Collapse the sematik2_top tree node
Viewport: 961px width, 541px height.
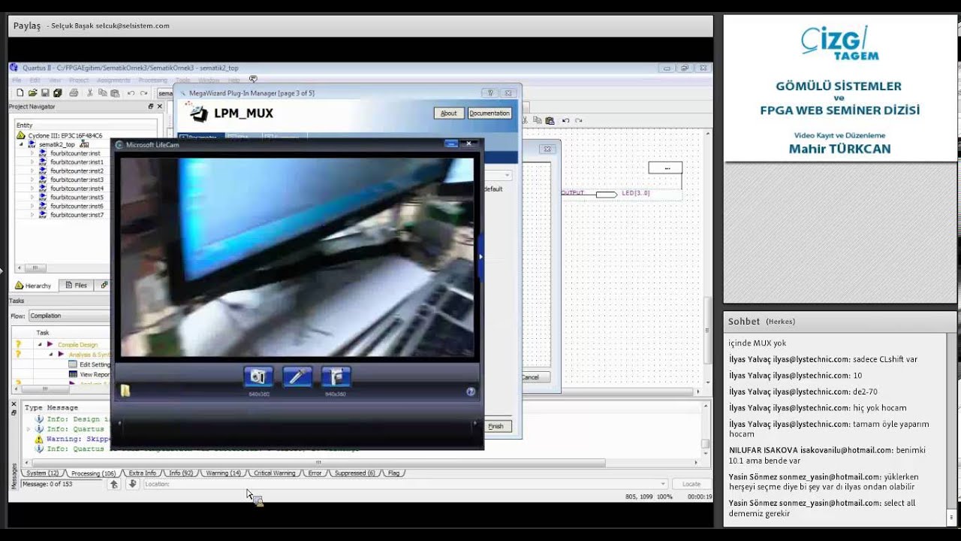(21, 144)
